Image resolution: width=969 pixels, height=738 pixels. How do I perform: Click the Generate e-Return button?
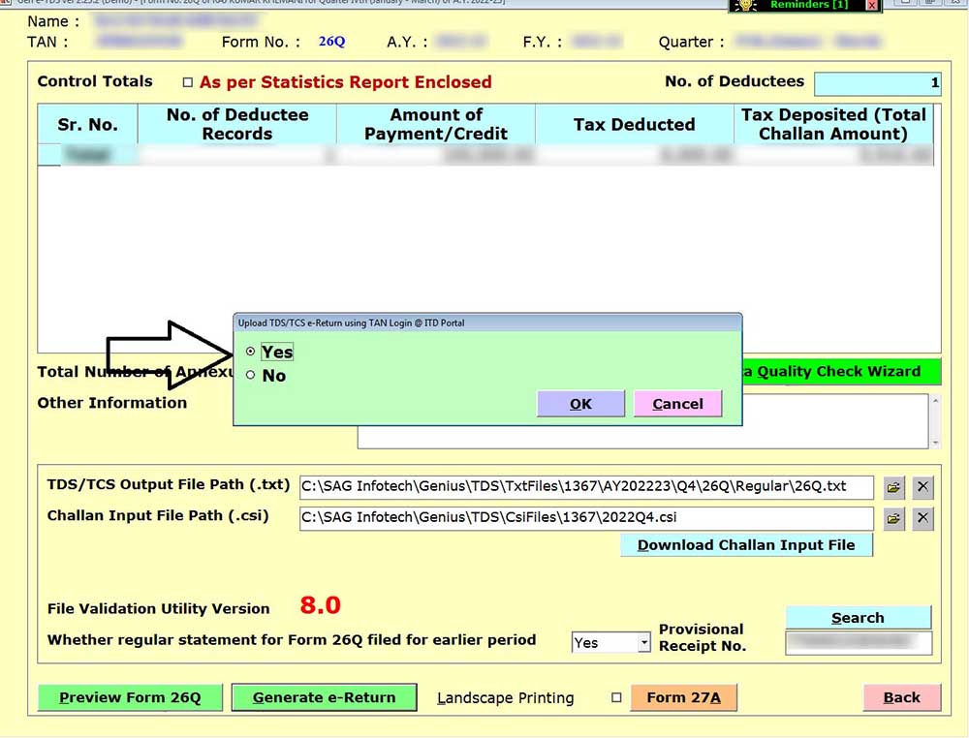coord(324,697)
